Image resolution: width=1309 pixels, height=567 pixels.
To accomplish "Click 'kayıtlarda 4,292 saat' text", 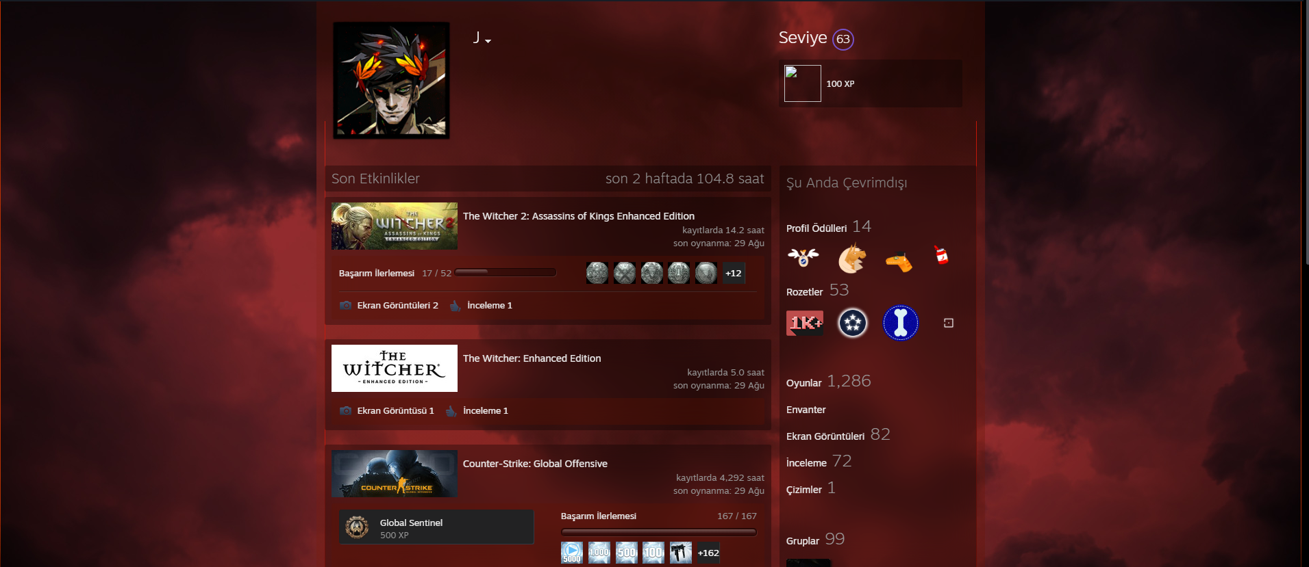I will click(720, 477).
